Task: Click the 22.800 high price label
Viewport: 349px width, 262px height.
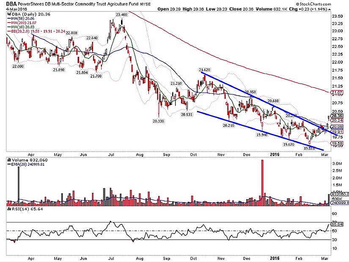Action: click(x=71, y=33)
